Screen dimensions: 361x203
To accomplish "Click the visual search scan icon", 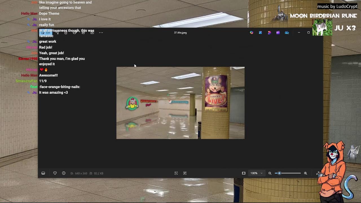I will [x=176, y=173].
